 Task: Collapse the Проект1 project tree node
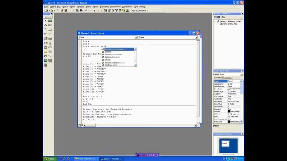point(215,21)
